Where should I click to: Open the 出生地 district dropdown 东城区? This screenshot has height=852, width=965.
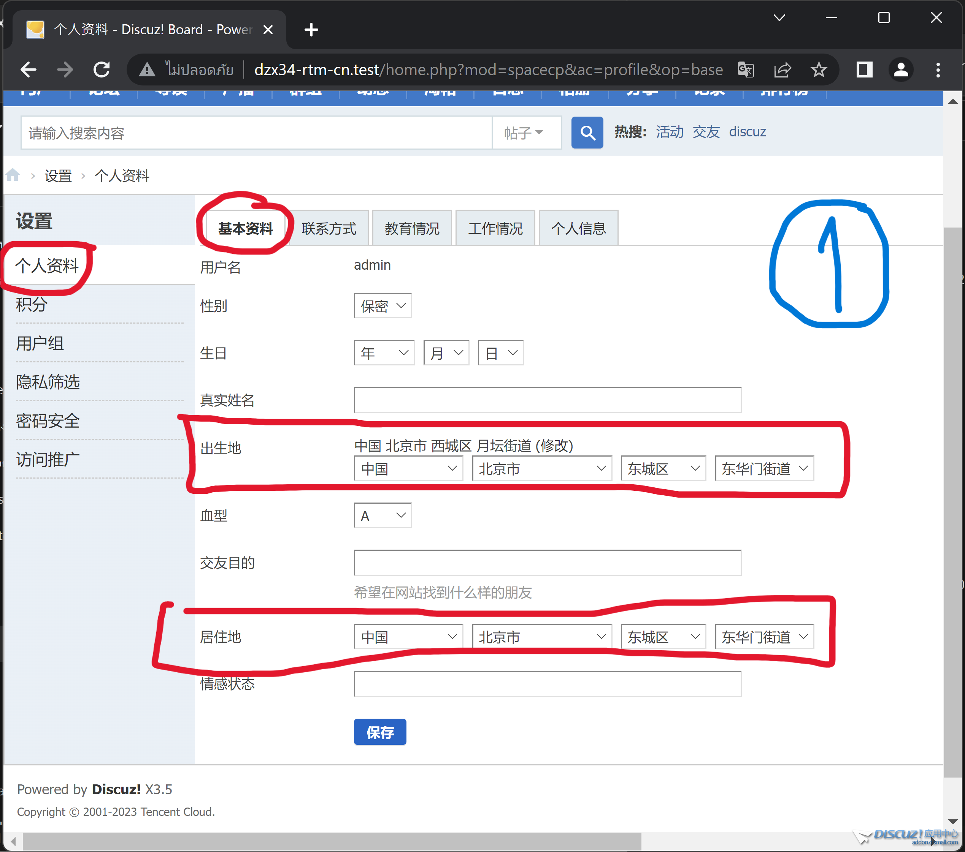click(x=663, y=468)
